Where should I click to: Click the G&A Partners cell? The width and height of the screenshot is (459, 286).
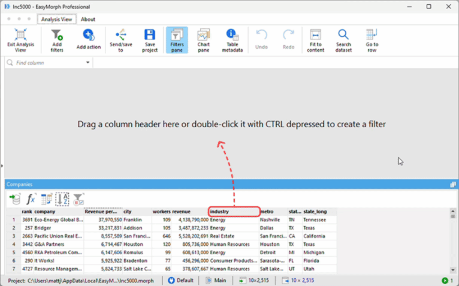coord(59,245)
